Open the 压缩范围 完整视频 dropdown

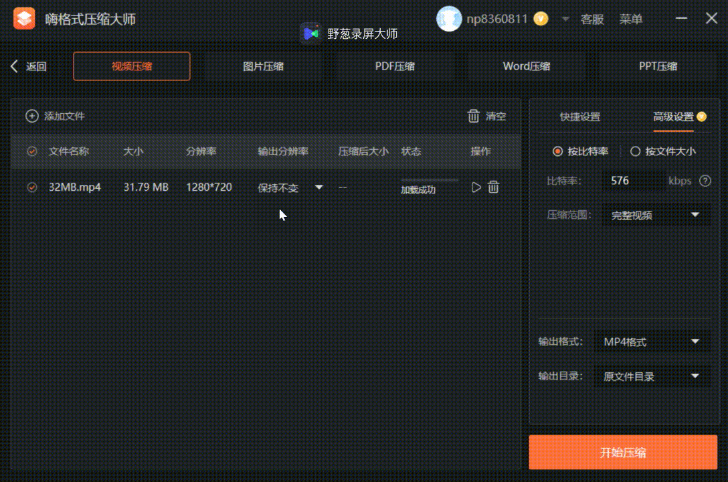656,215
